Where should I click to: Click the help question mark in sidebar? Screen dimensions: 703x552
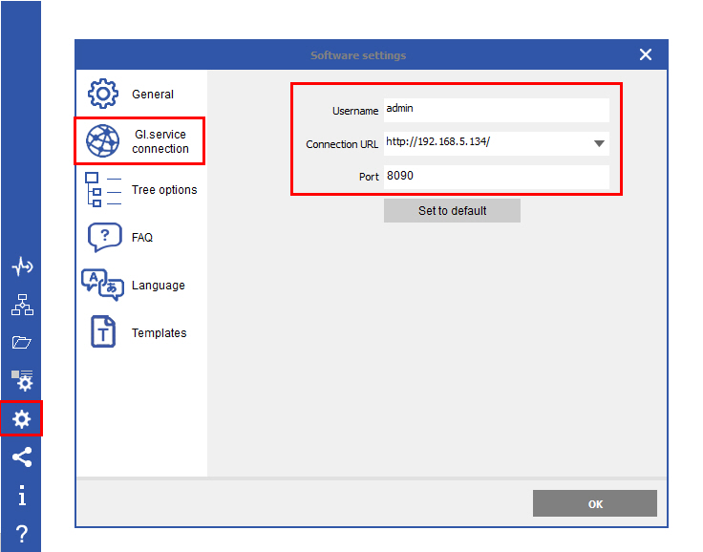click(x=21, y=534)
